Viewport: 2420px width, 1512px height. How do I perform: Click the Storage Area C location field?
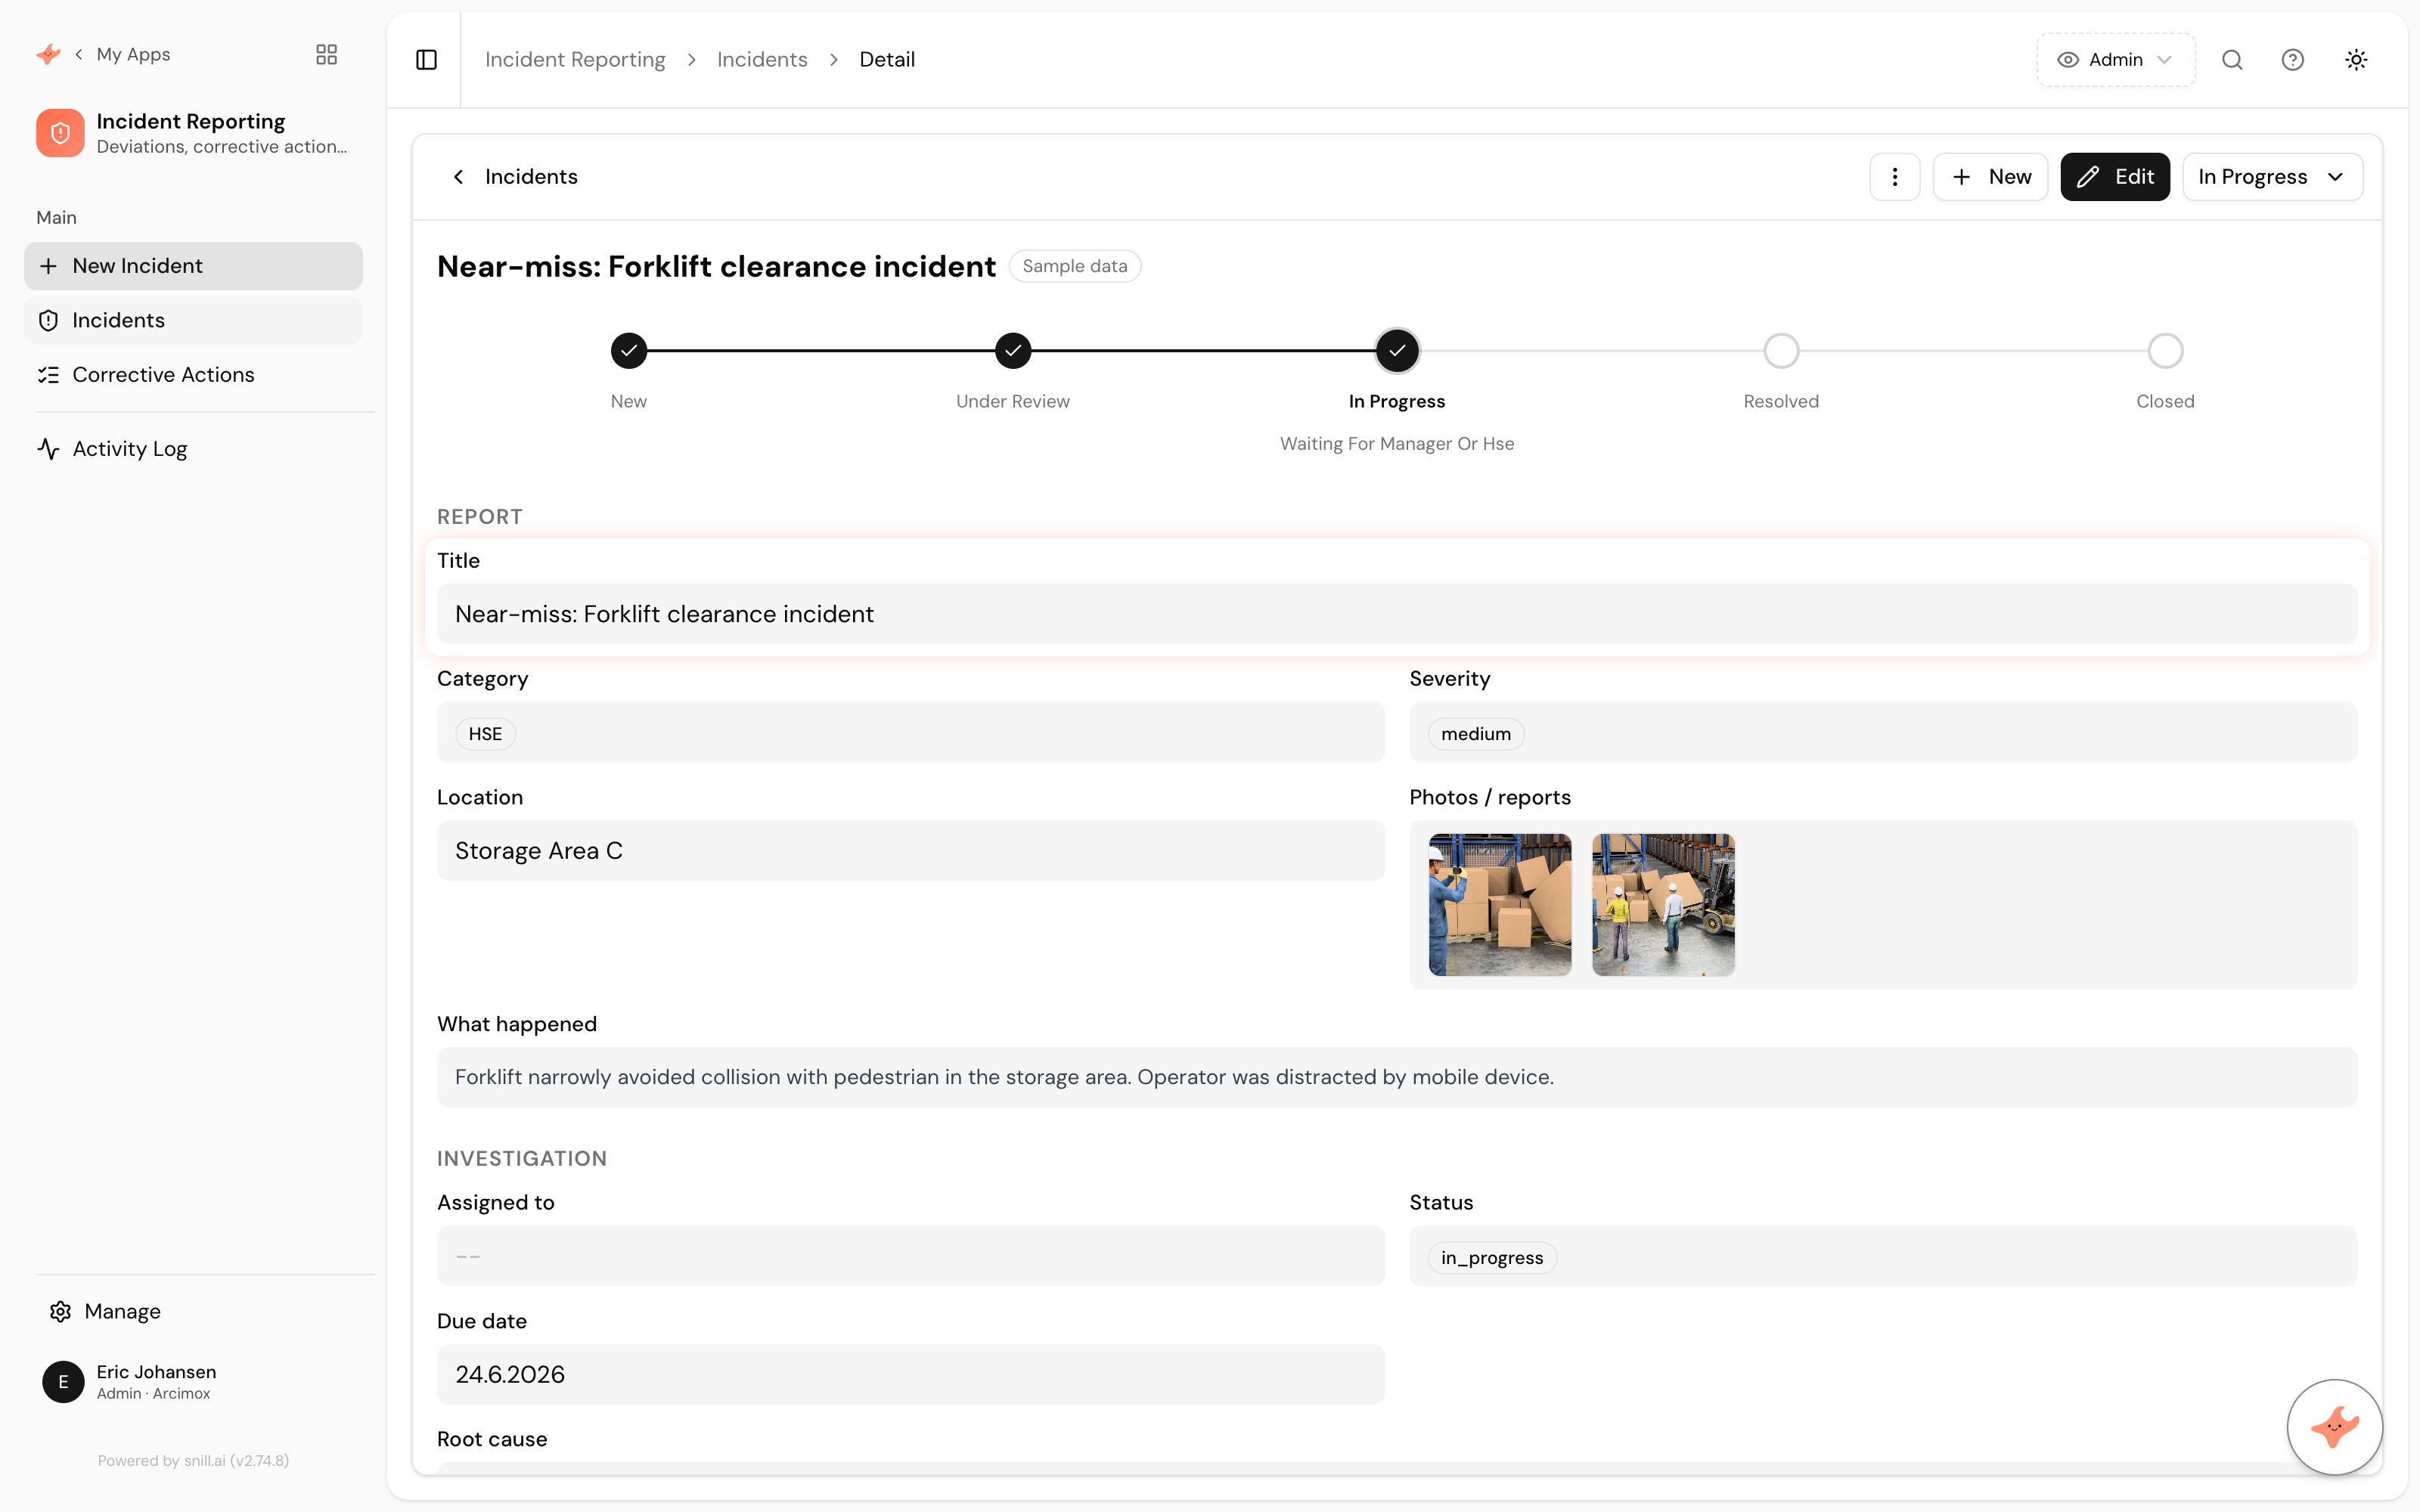910,851
